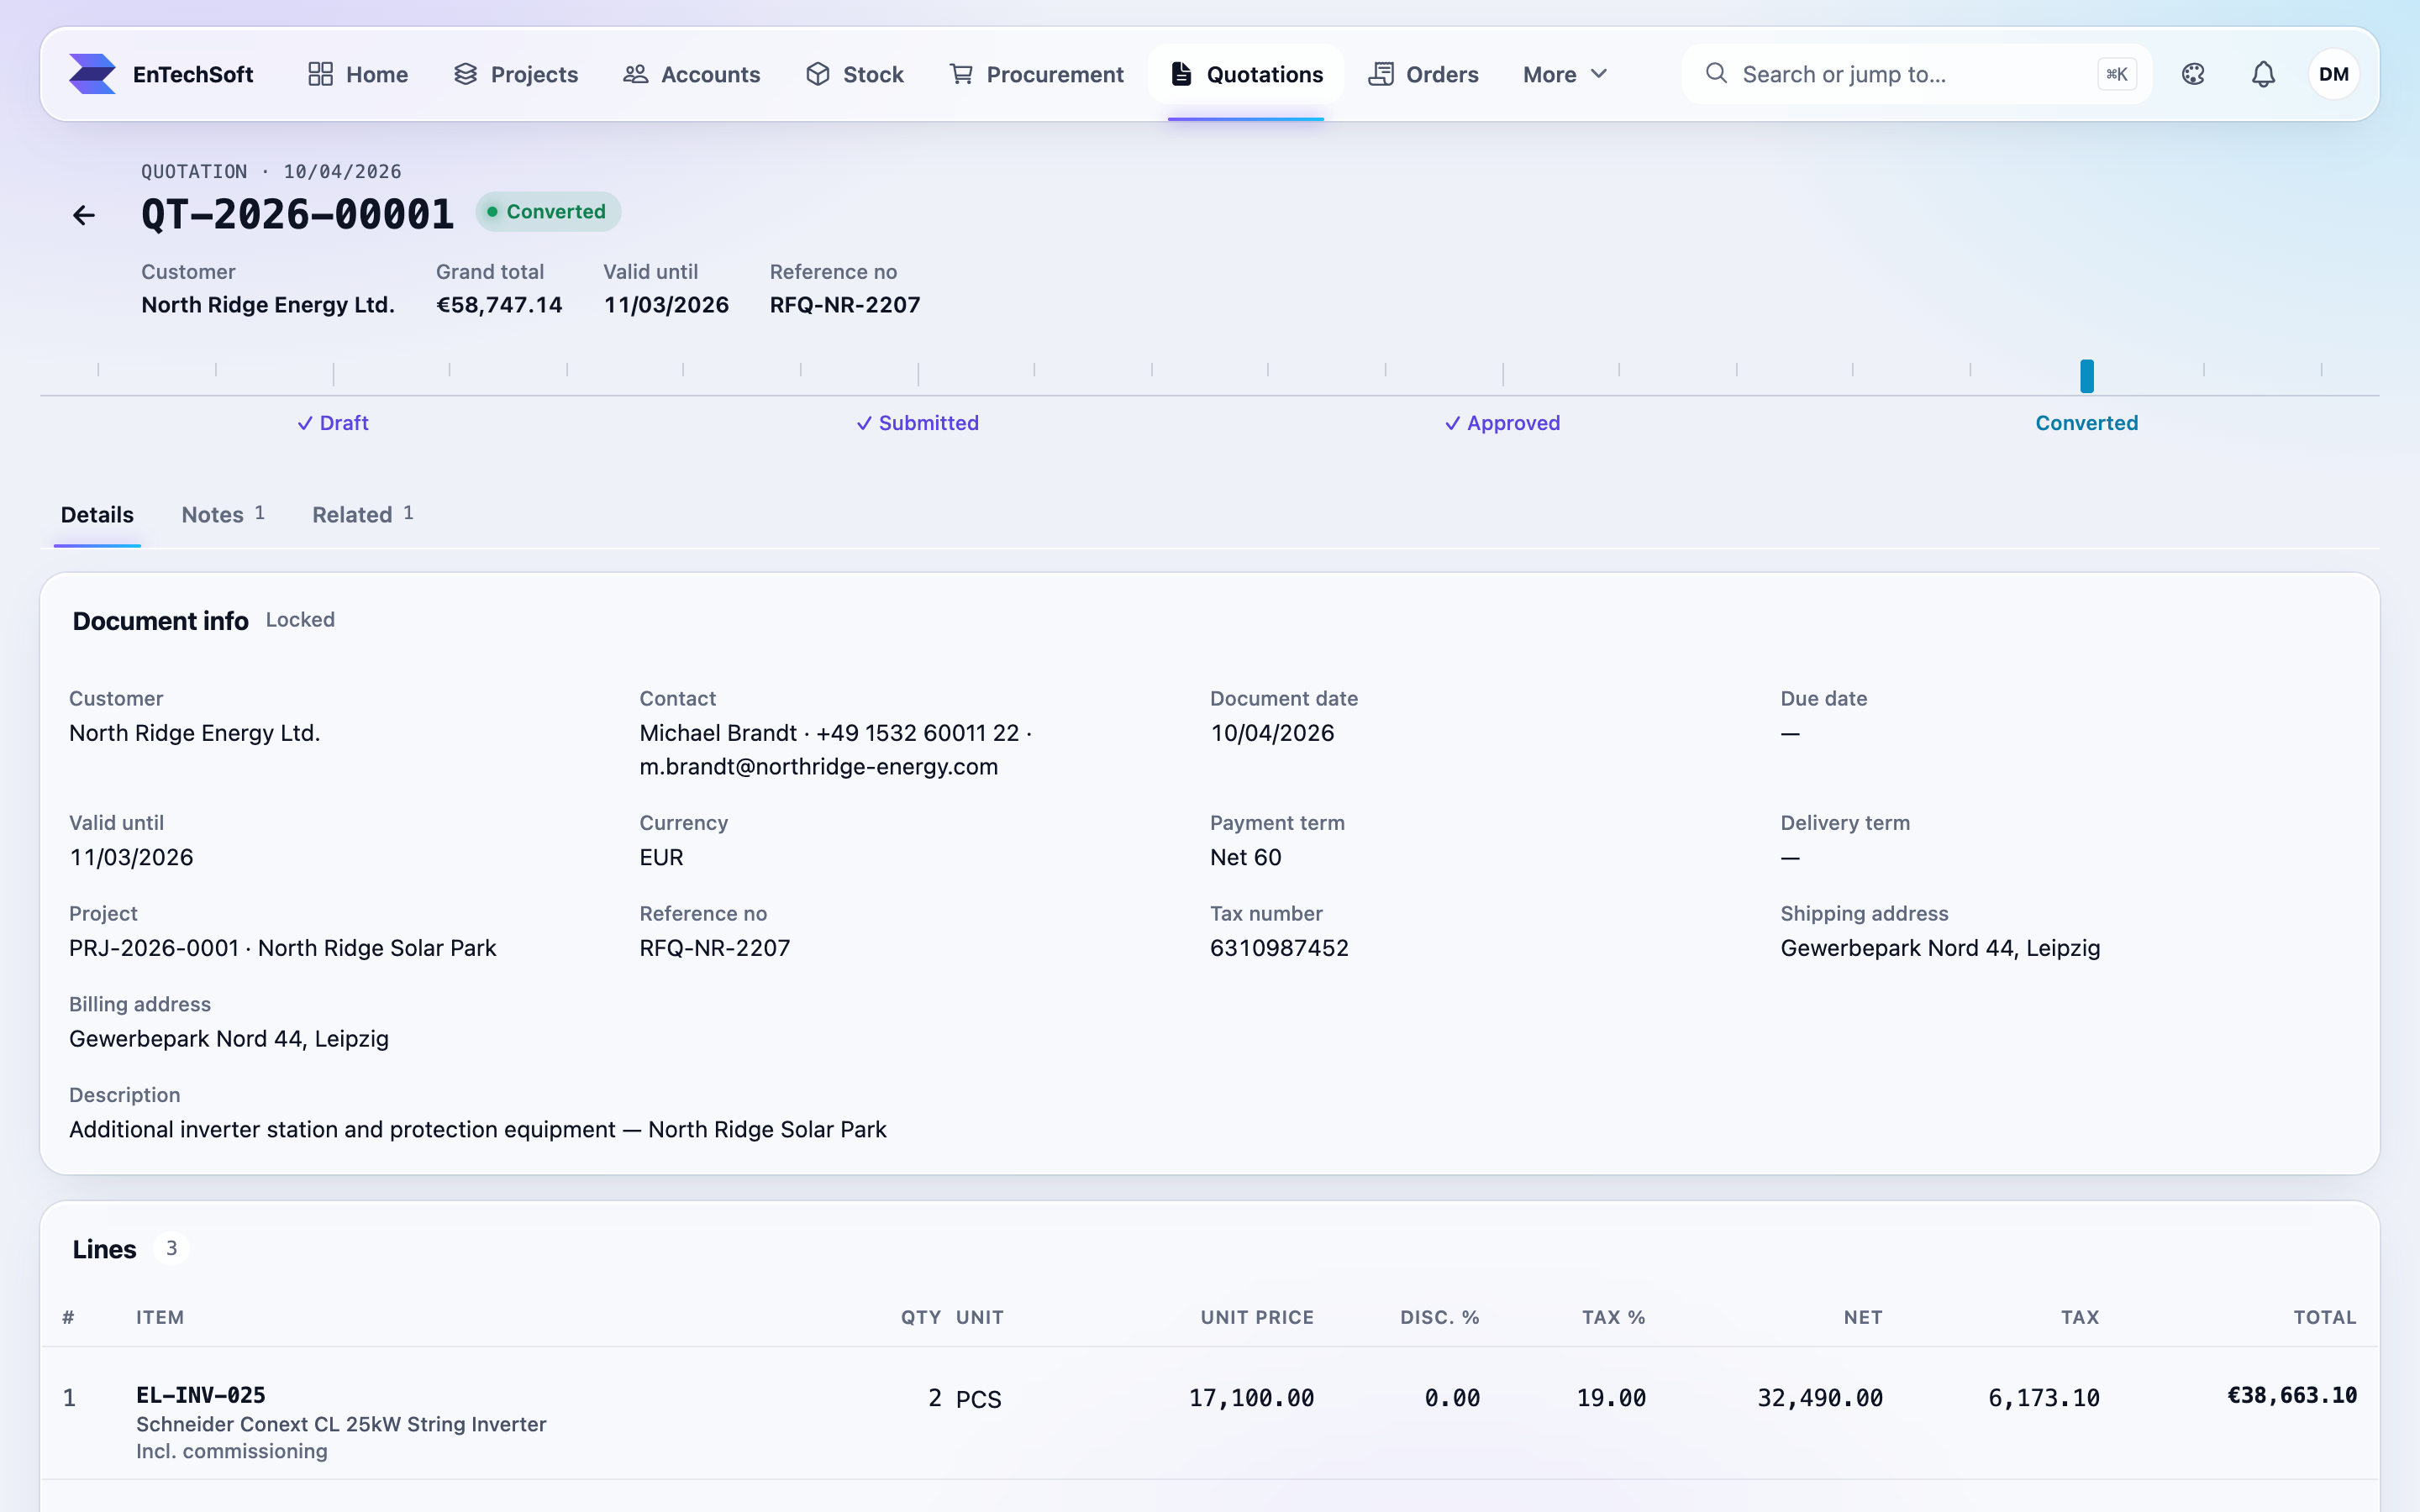
Task: Click shipping address Gewerbepark Nord 44, Leipzig
Action: [x=1940, y=948]
